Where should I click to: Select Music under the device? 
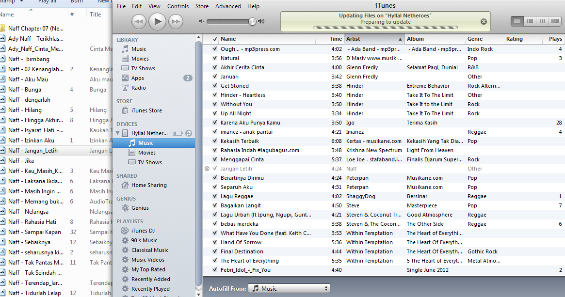154,143
